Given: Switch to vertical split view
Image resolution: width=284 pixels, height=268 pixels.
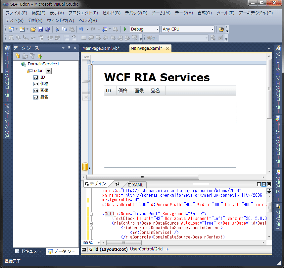Looking at the screenshot, I should (x=259, y=184).
